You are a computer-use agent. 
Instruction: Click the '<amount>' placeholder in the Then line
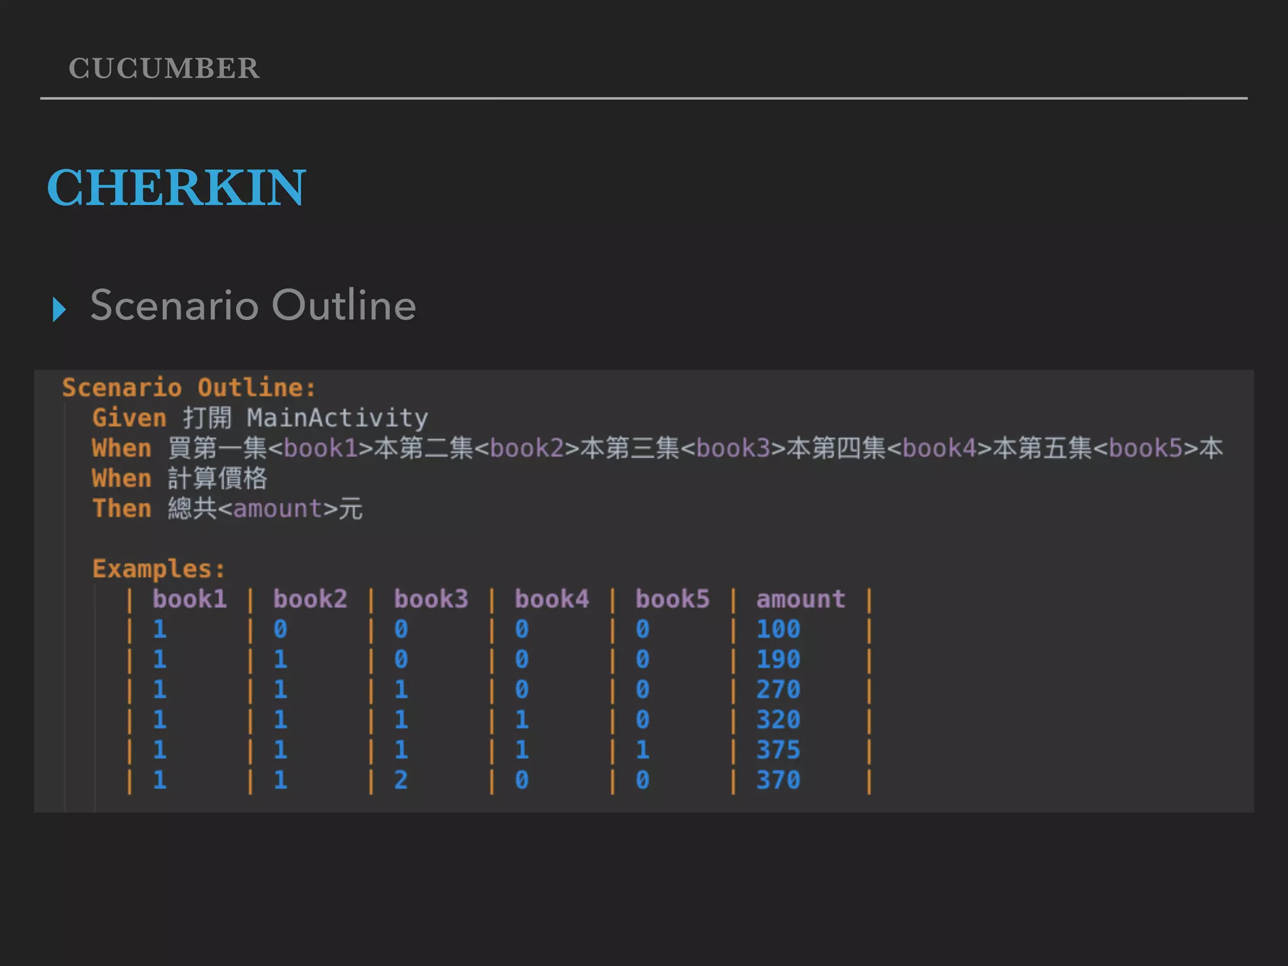278,509
